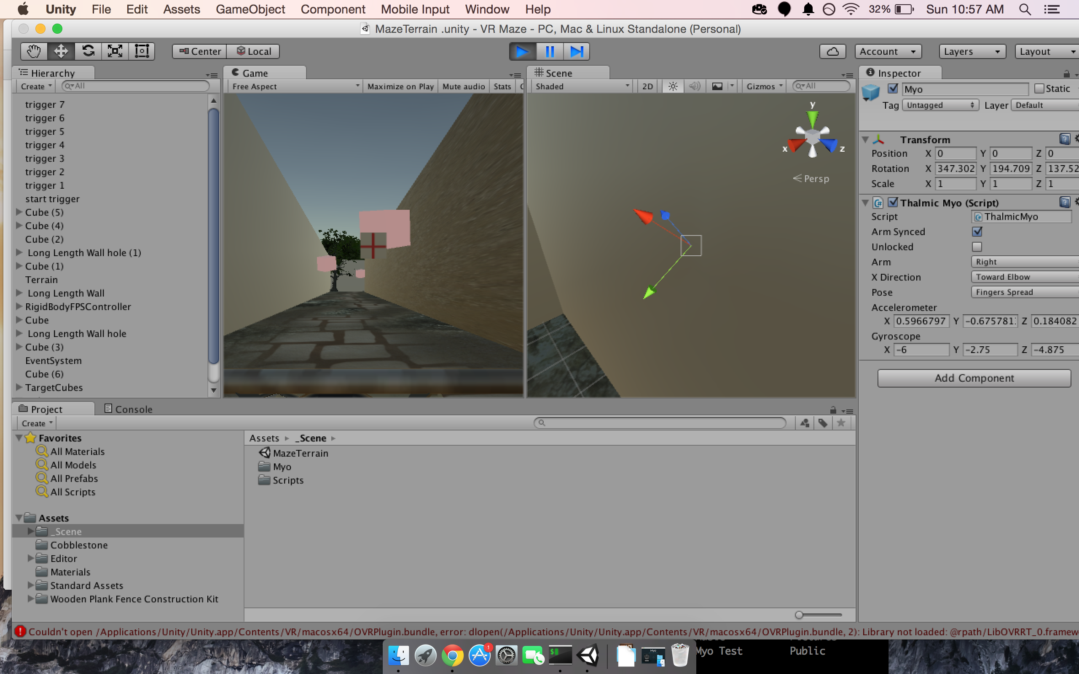Image resolution: width=1079 pixels, height=674 pixels.
Task: Select the Scale tool icon
Action: pyautogui.click(x=115, y=51)
